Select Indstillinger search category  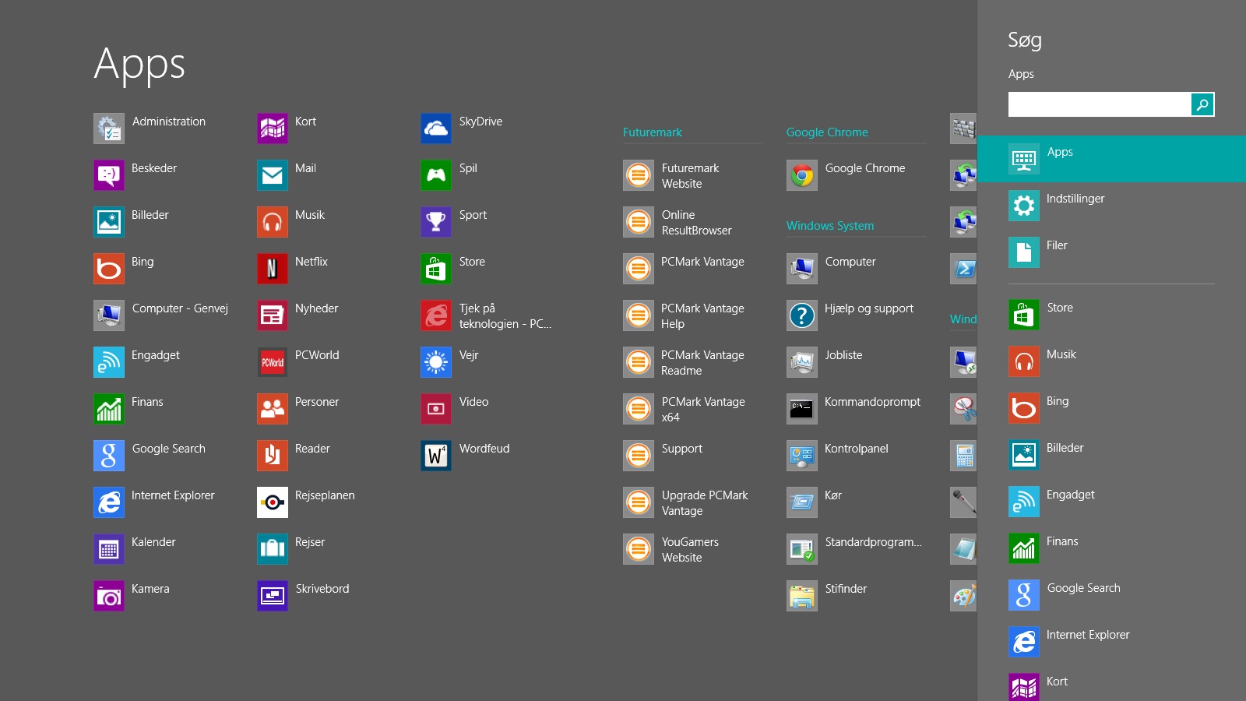click(x=1075, y=199)
